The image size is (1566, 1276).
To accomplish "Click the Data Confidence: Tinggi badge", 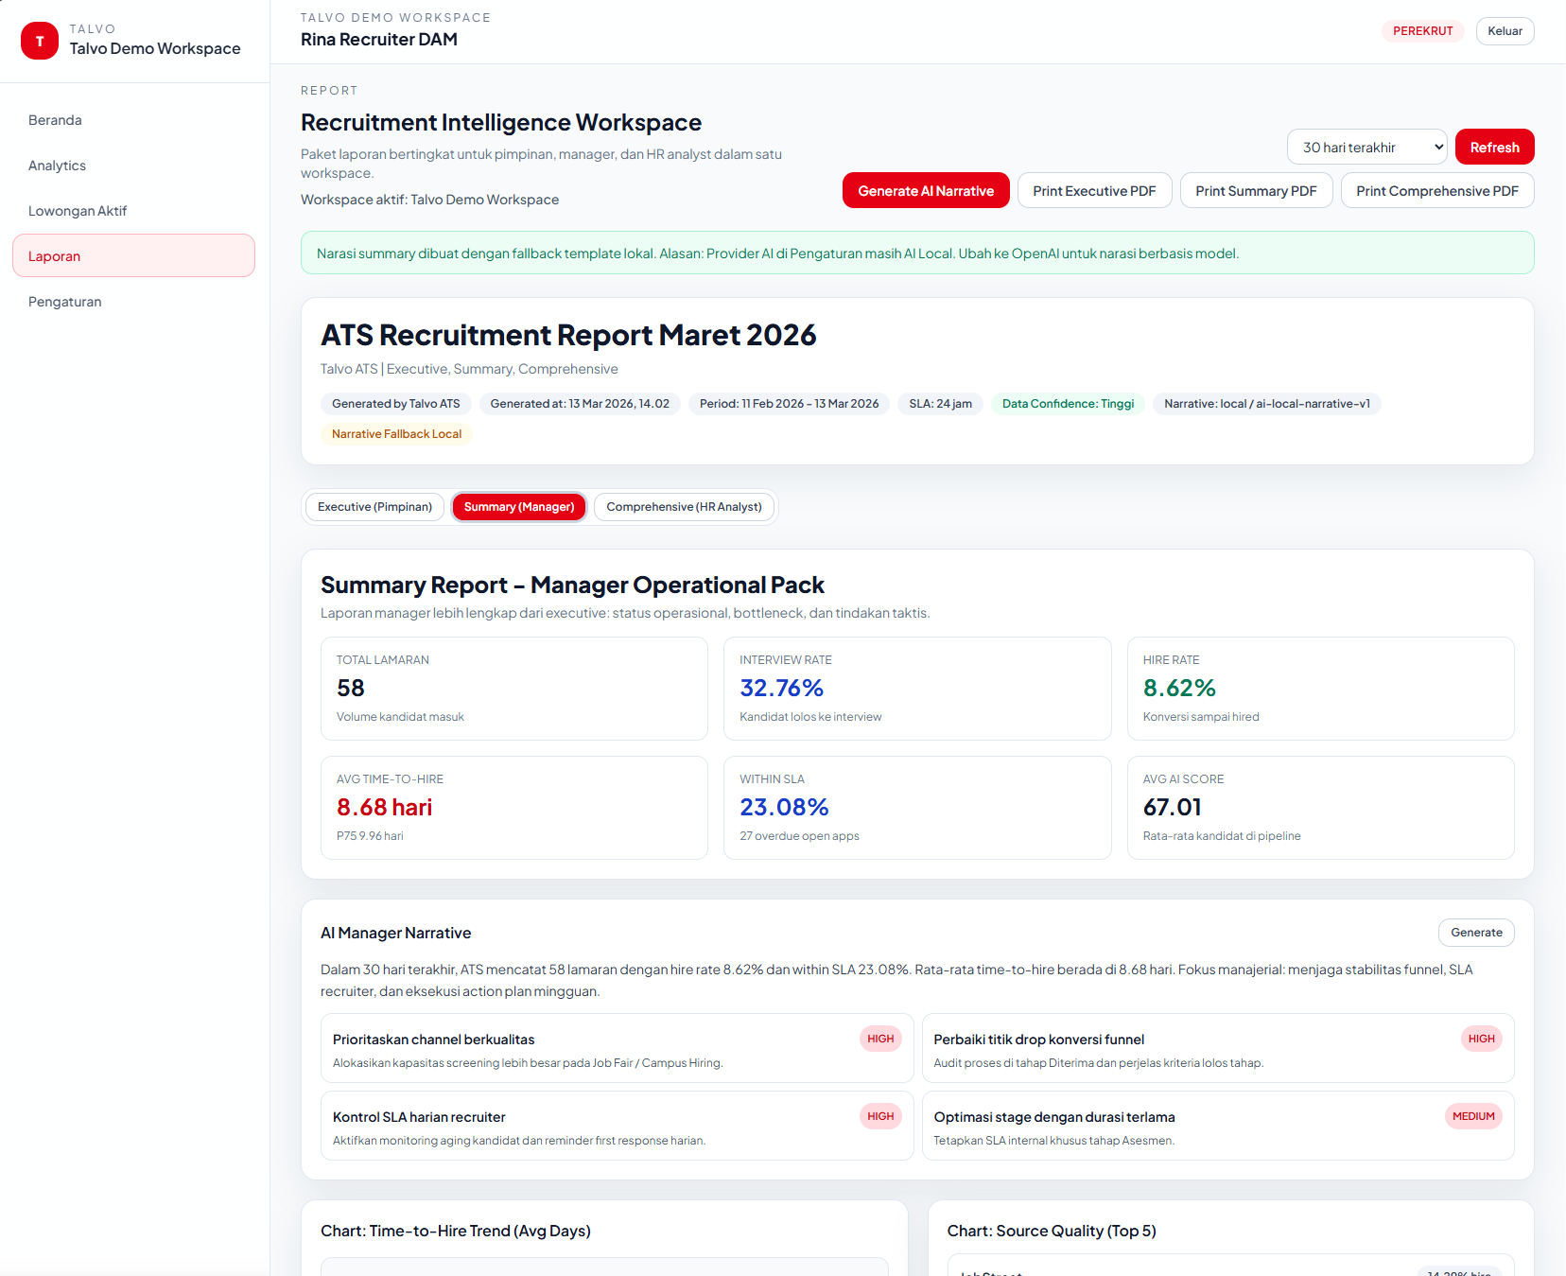I will pyautogui.click(x=1067, y=403).
